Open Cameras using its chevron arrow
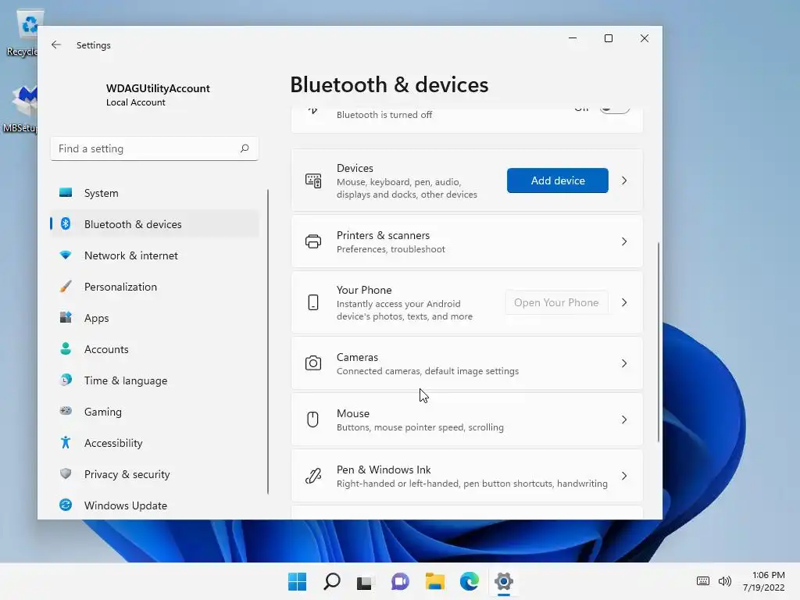The width and height of the screenshot is (800, 600). coord(624,363)
